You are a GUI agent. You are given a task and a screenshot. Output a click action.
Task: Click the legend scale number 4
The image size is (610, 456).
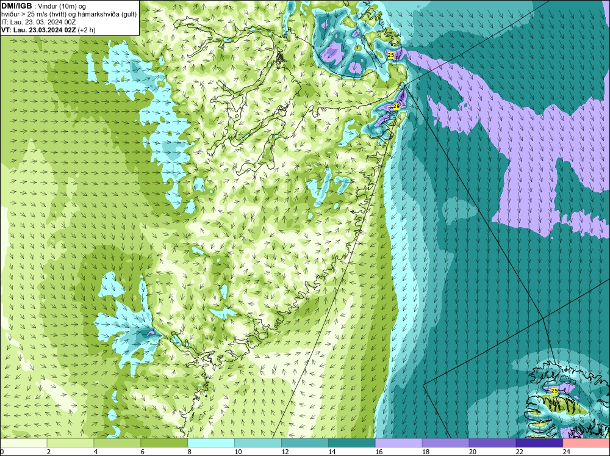tap(96, 452)
